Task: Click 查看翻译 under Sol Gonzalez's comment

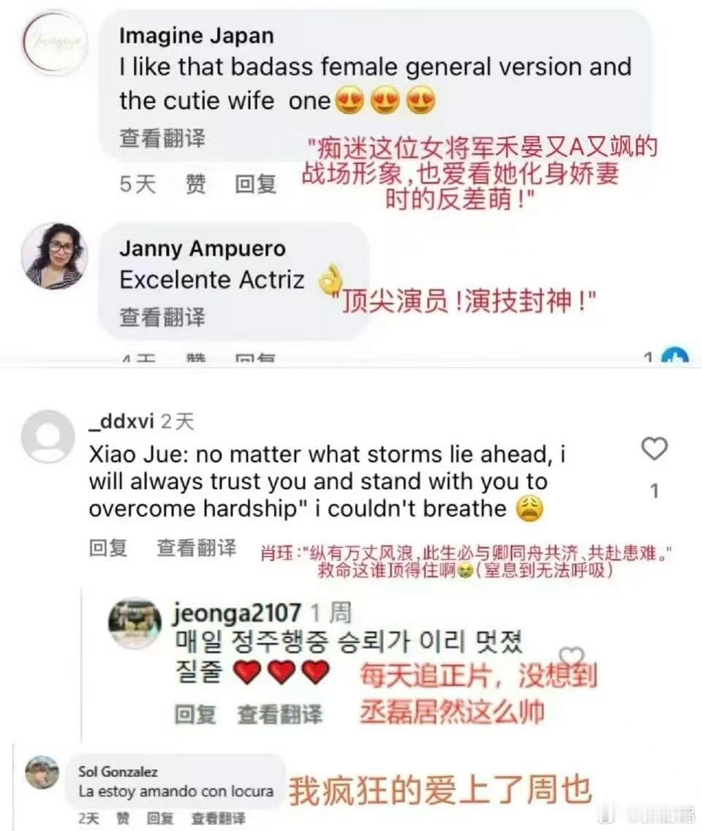Action: click(219, 819)
